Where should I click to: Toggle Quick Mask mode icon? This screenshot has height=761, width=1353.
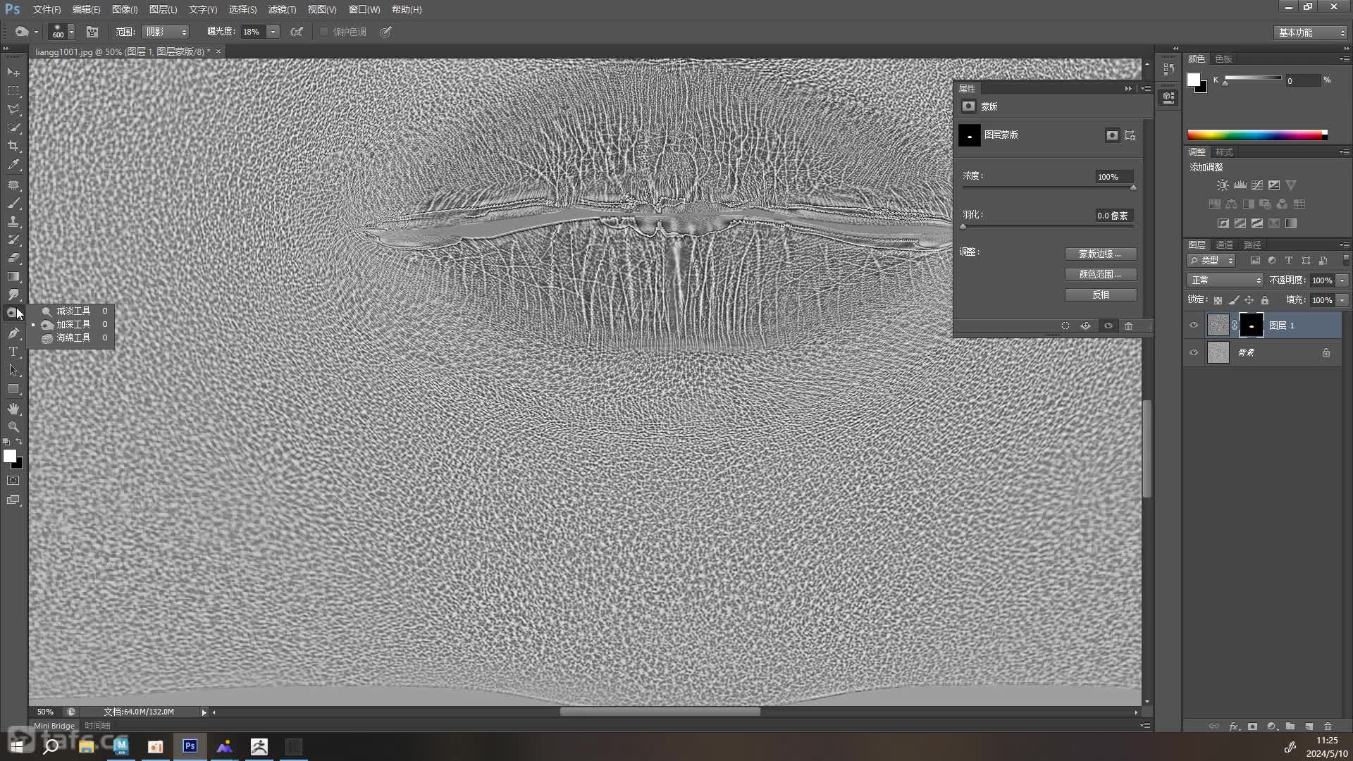[x=13, y=481]
